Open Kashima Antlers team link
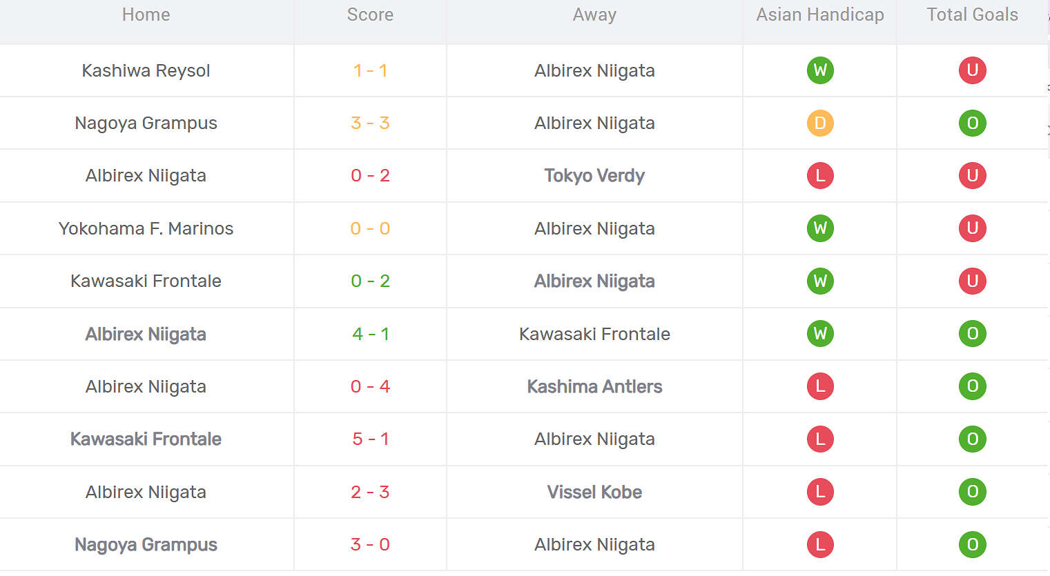Image resolution: width=1050 pixels, height=576 pixels. (594, 386)
